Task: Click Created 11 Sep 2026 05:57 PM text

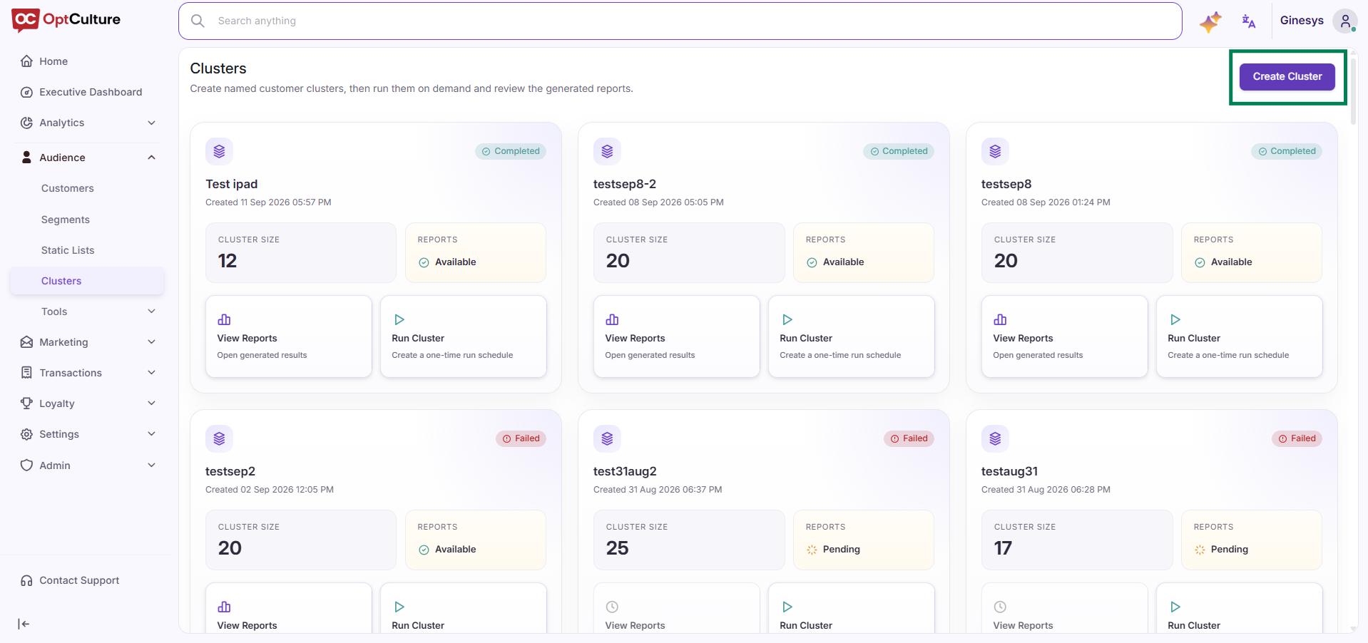Action: pyautogui.click(x=268, y=202)
